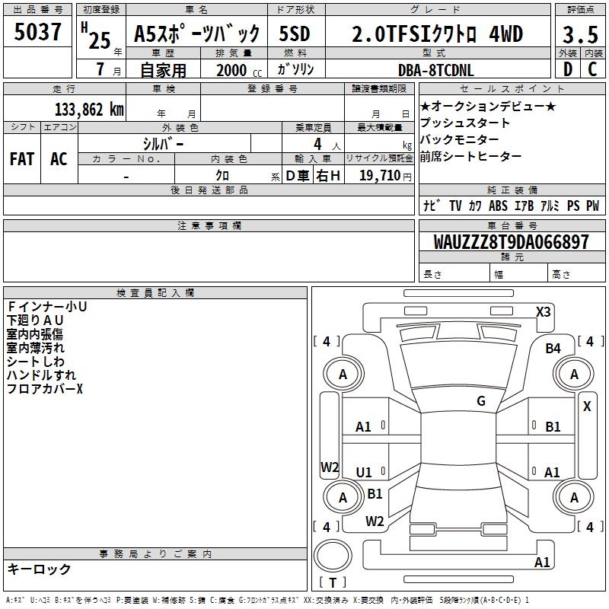The height and width of the screenshot is (609, 609).
Task: Click inspector note 室内薄汚れ
Action: 36,348
